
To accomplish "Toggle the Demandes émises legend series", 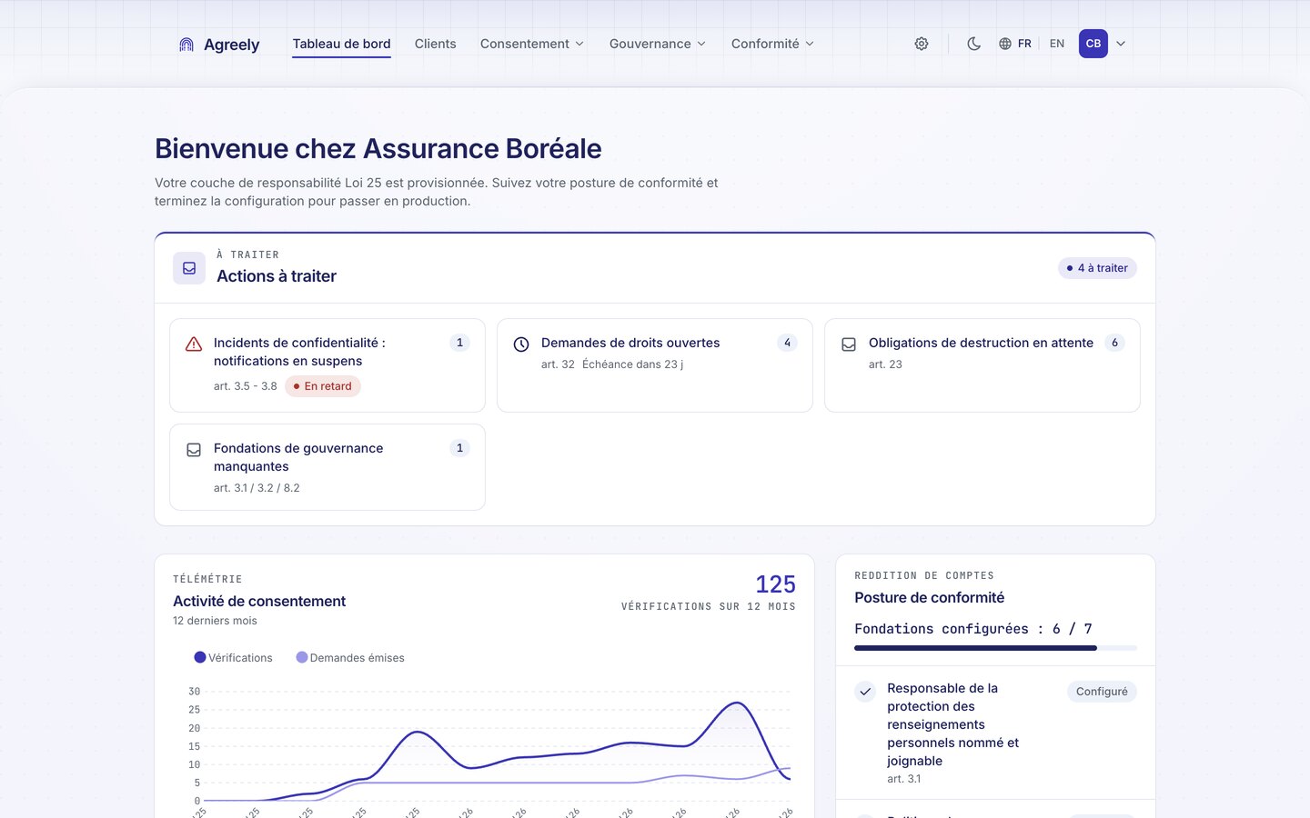I will coord(350,657).
